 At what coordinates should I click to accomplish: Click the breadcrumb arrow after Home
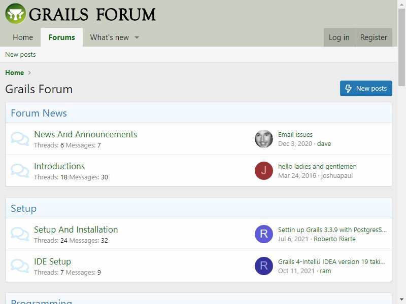tap(29, 72)
